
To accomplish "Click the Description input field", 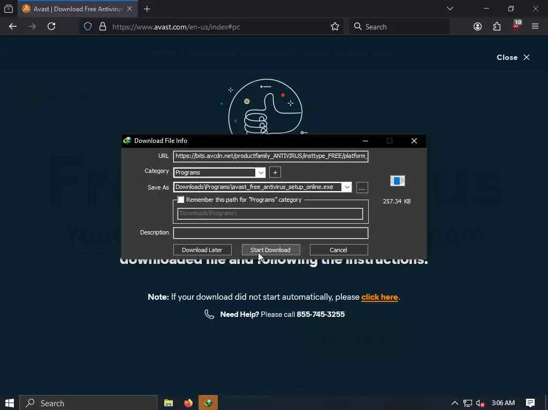I will [x=271, y=233].
